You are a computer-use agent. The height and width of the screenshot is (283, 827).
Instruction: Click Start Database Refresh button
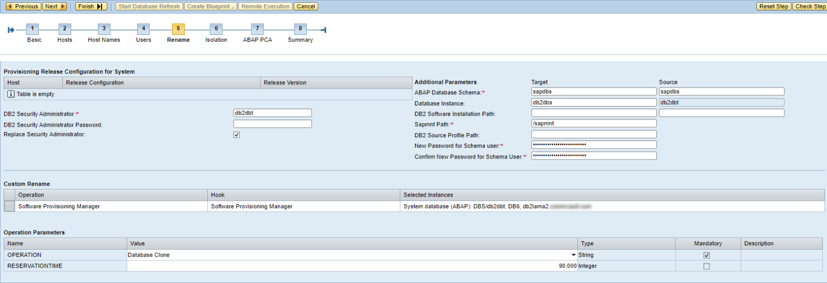point(149,6)
